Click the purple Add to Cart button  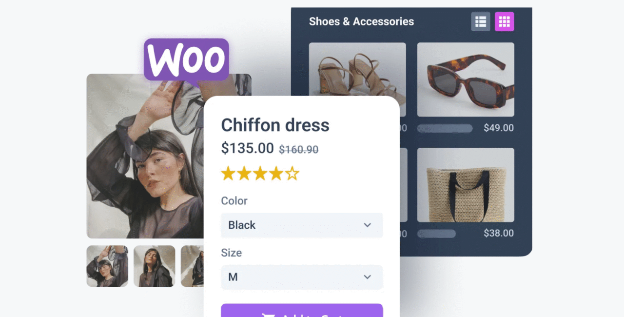pyautogui.click(x=302, y=311)
